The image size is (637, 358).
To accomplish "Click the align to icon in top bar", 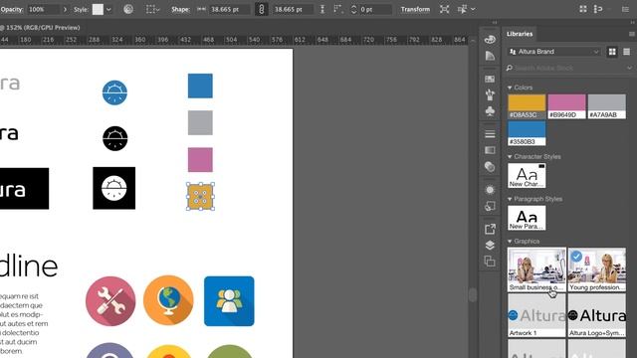I will click(x=598, y=9).
